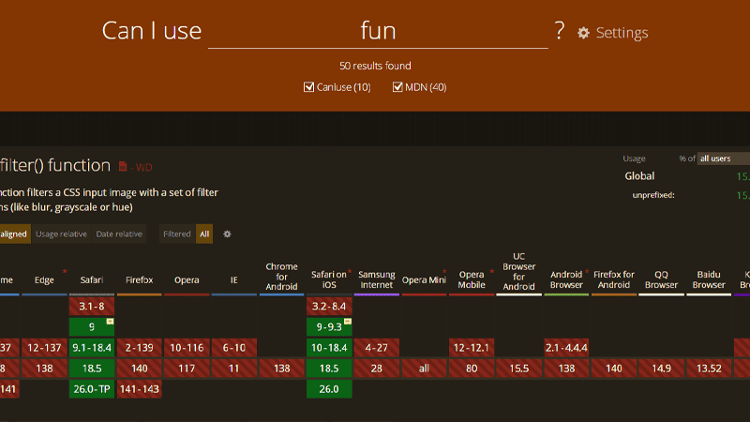Click the UC Browser for Android header
The width and height of the screenshot is (750, 422).
[519, 271]
